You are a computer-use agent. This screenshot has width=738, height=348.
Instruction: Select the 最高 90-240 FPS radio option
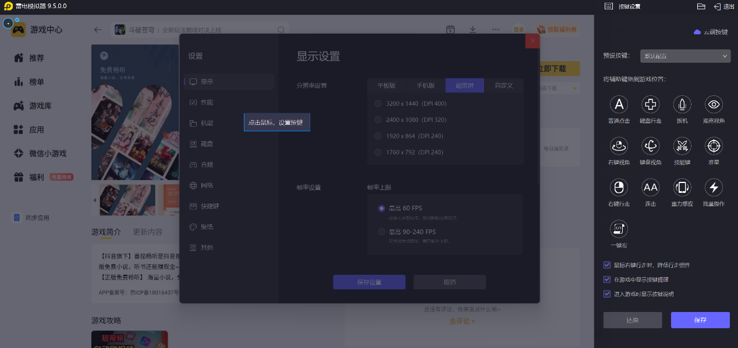click(x=381, y=232)
